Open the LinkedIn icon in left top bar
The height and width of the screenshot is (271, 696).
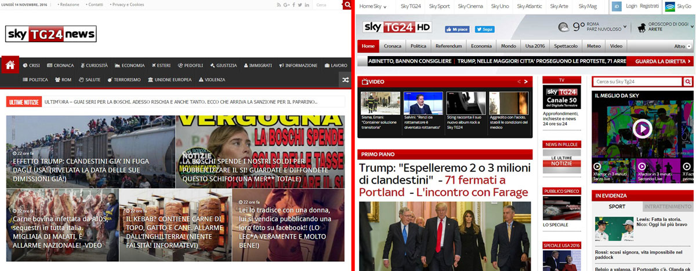[307, 5]
